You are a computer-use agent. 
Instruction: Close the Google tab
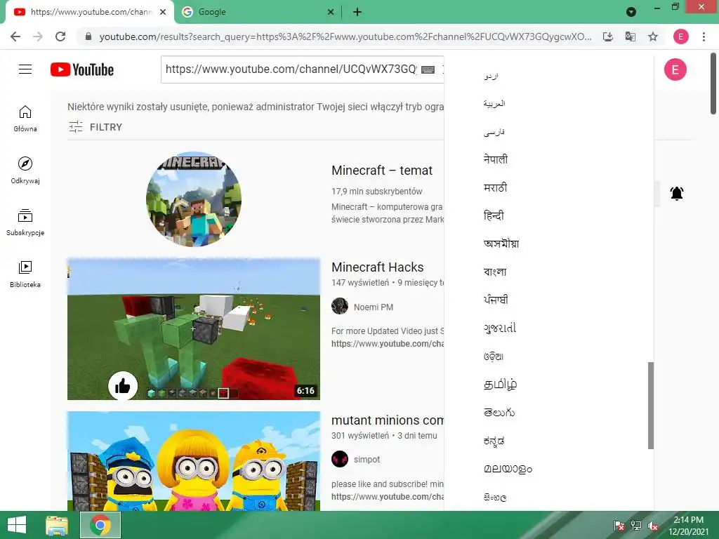click(x=331, y=12)
